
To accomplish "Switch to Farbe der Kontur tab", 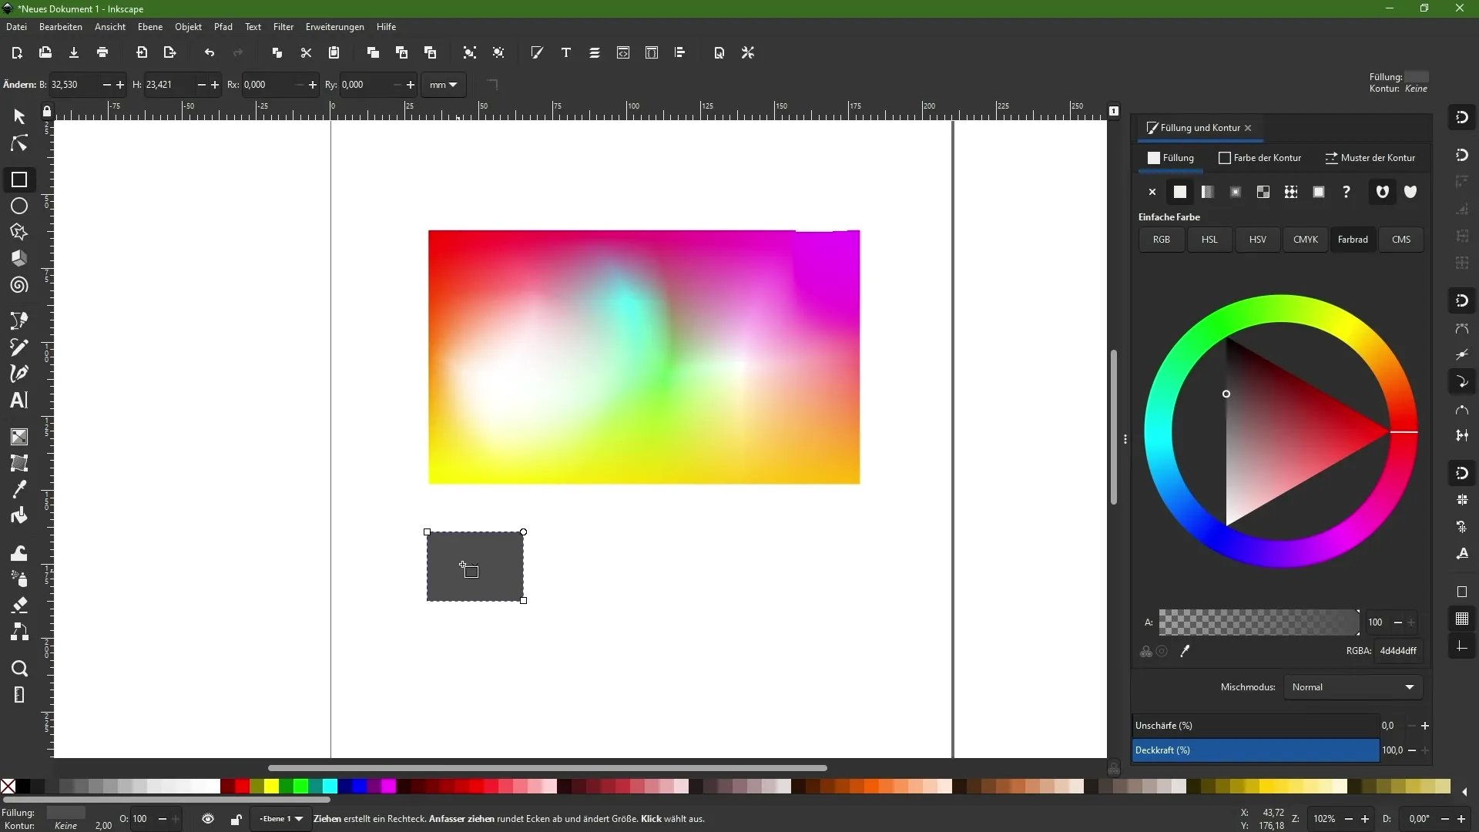I will (1260, 158).
